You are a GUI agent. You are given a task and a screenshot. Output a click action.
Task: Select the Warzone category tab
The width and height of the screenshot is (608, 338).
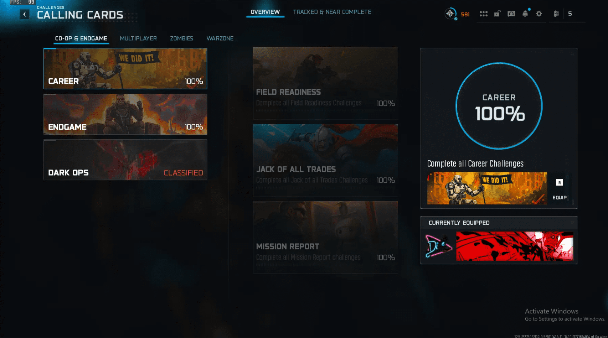coord(220,38)
